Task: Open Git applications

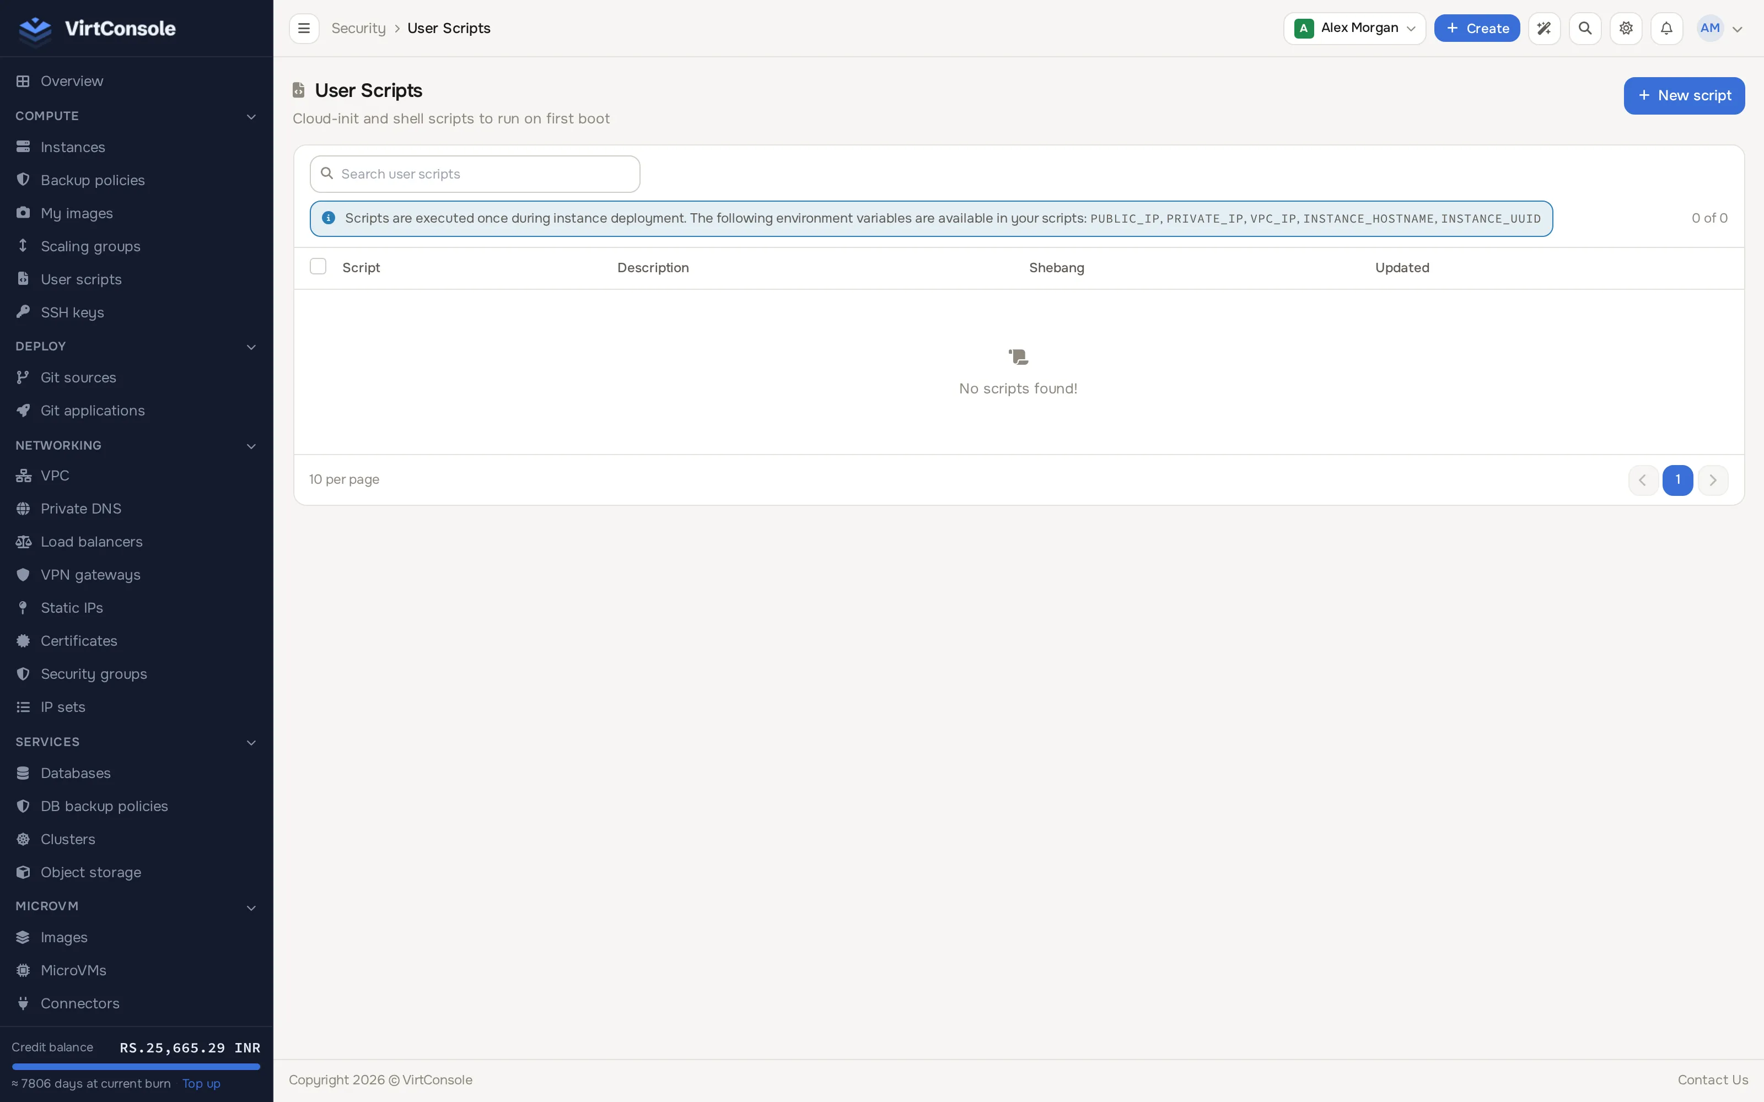Action: coord(136,410)
